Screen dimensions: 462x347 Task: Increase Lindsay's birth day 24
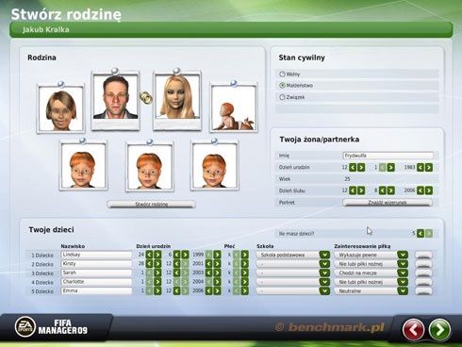click(157, 255)
